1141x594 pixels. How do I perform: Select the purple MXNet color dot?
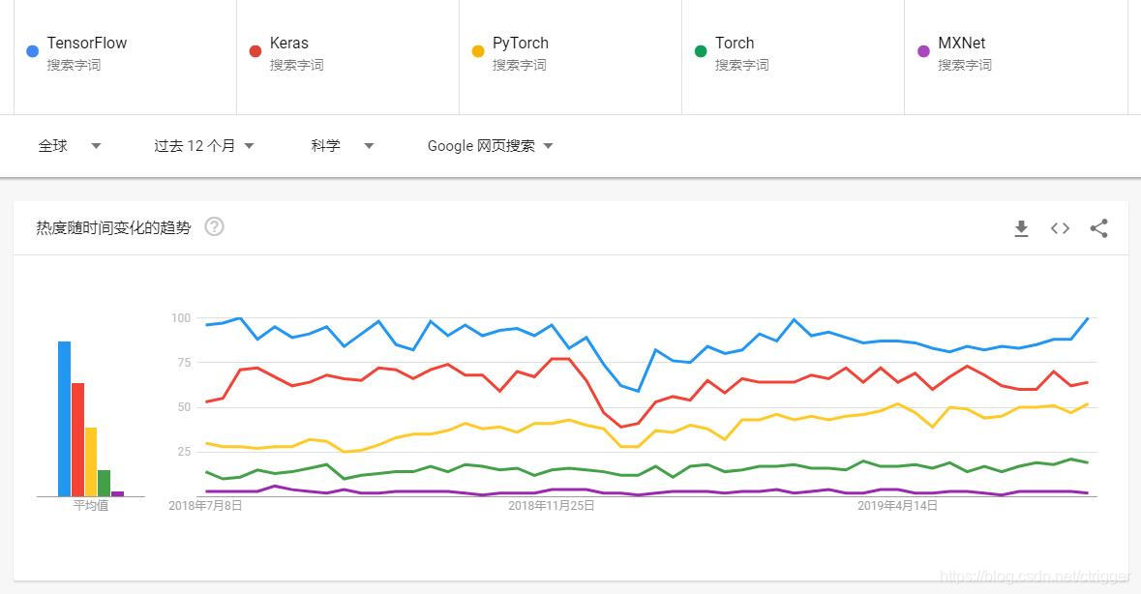coord(922,51)
